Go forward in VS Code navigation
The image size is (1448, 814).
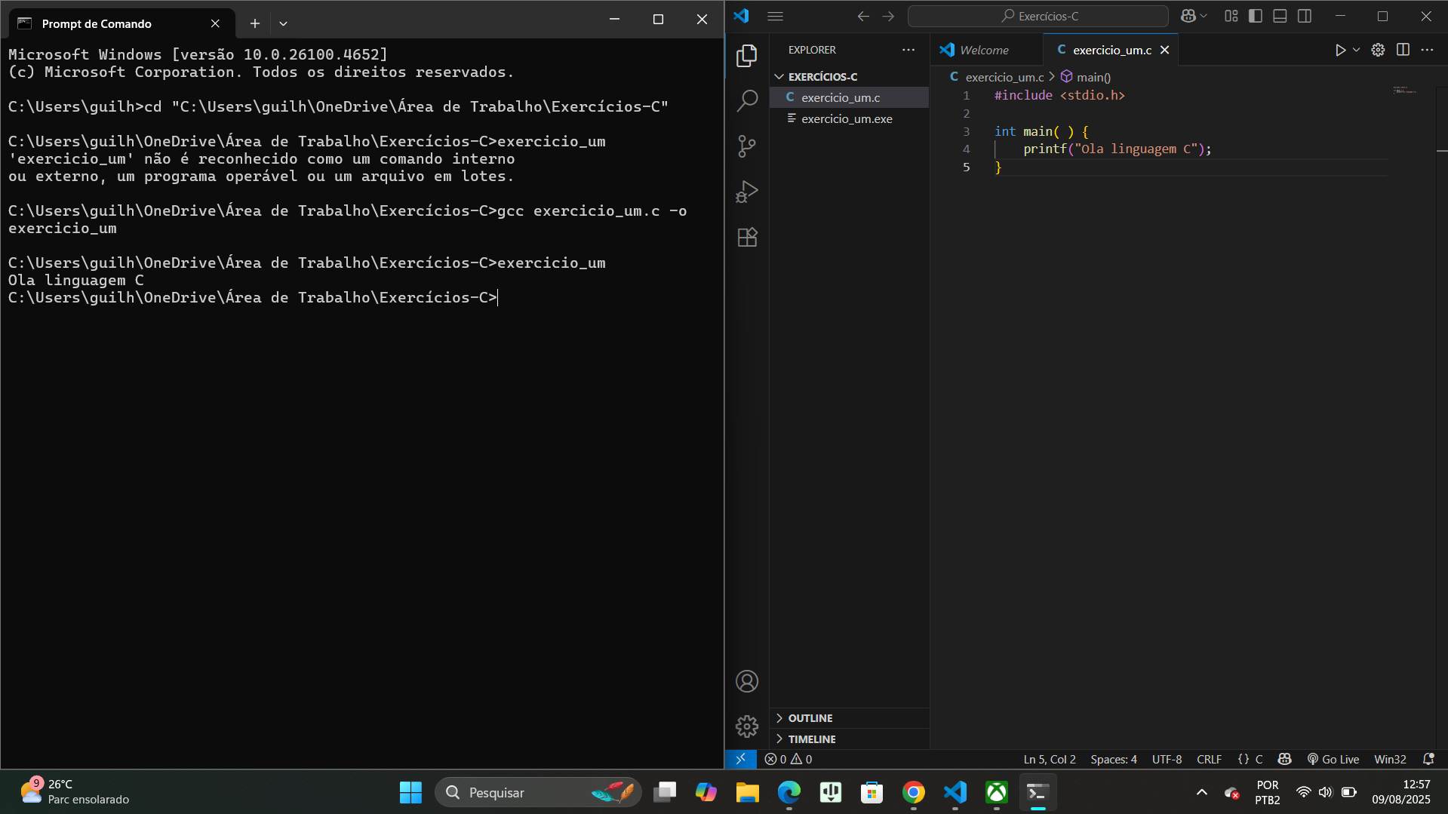(x=888, y=16)
